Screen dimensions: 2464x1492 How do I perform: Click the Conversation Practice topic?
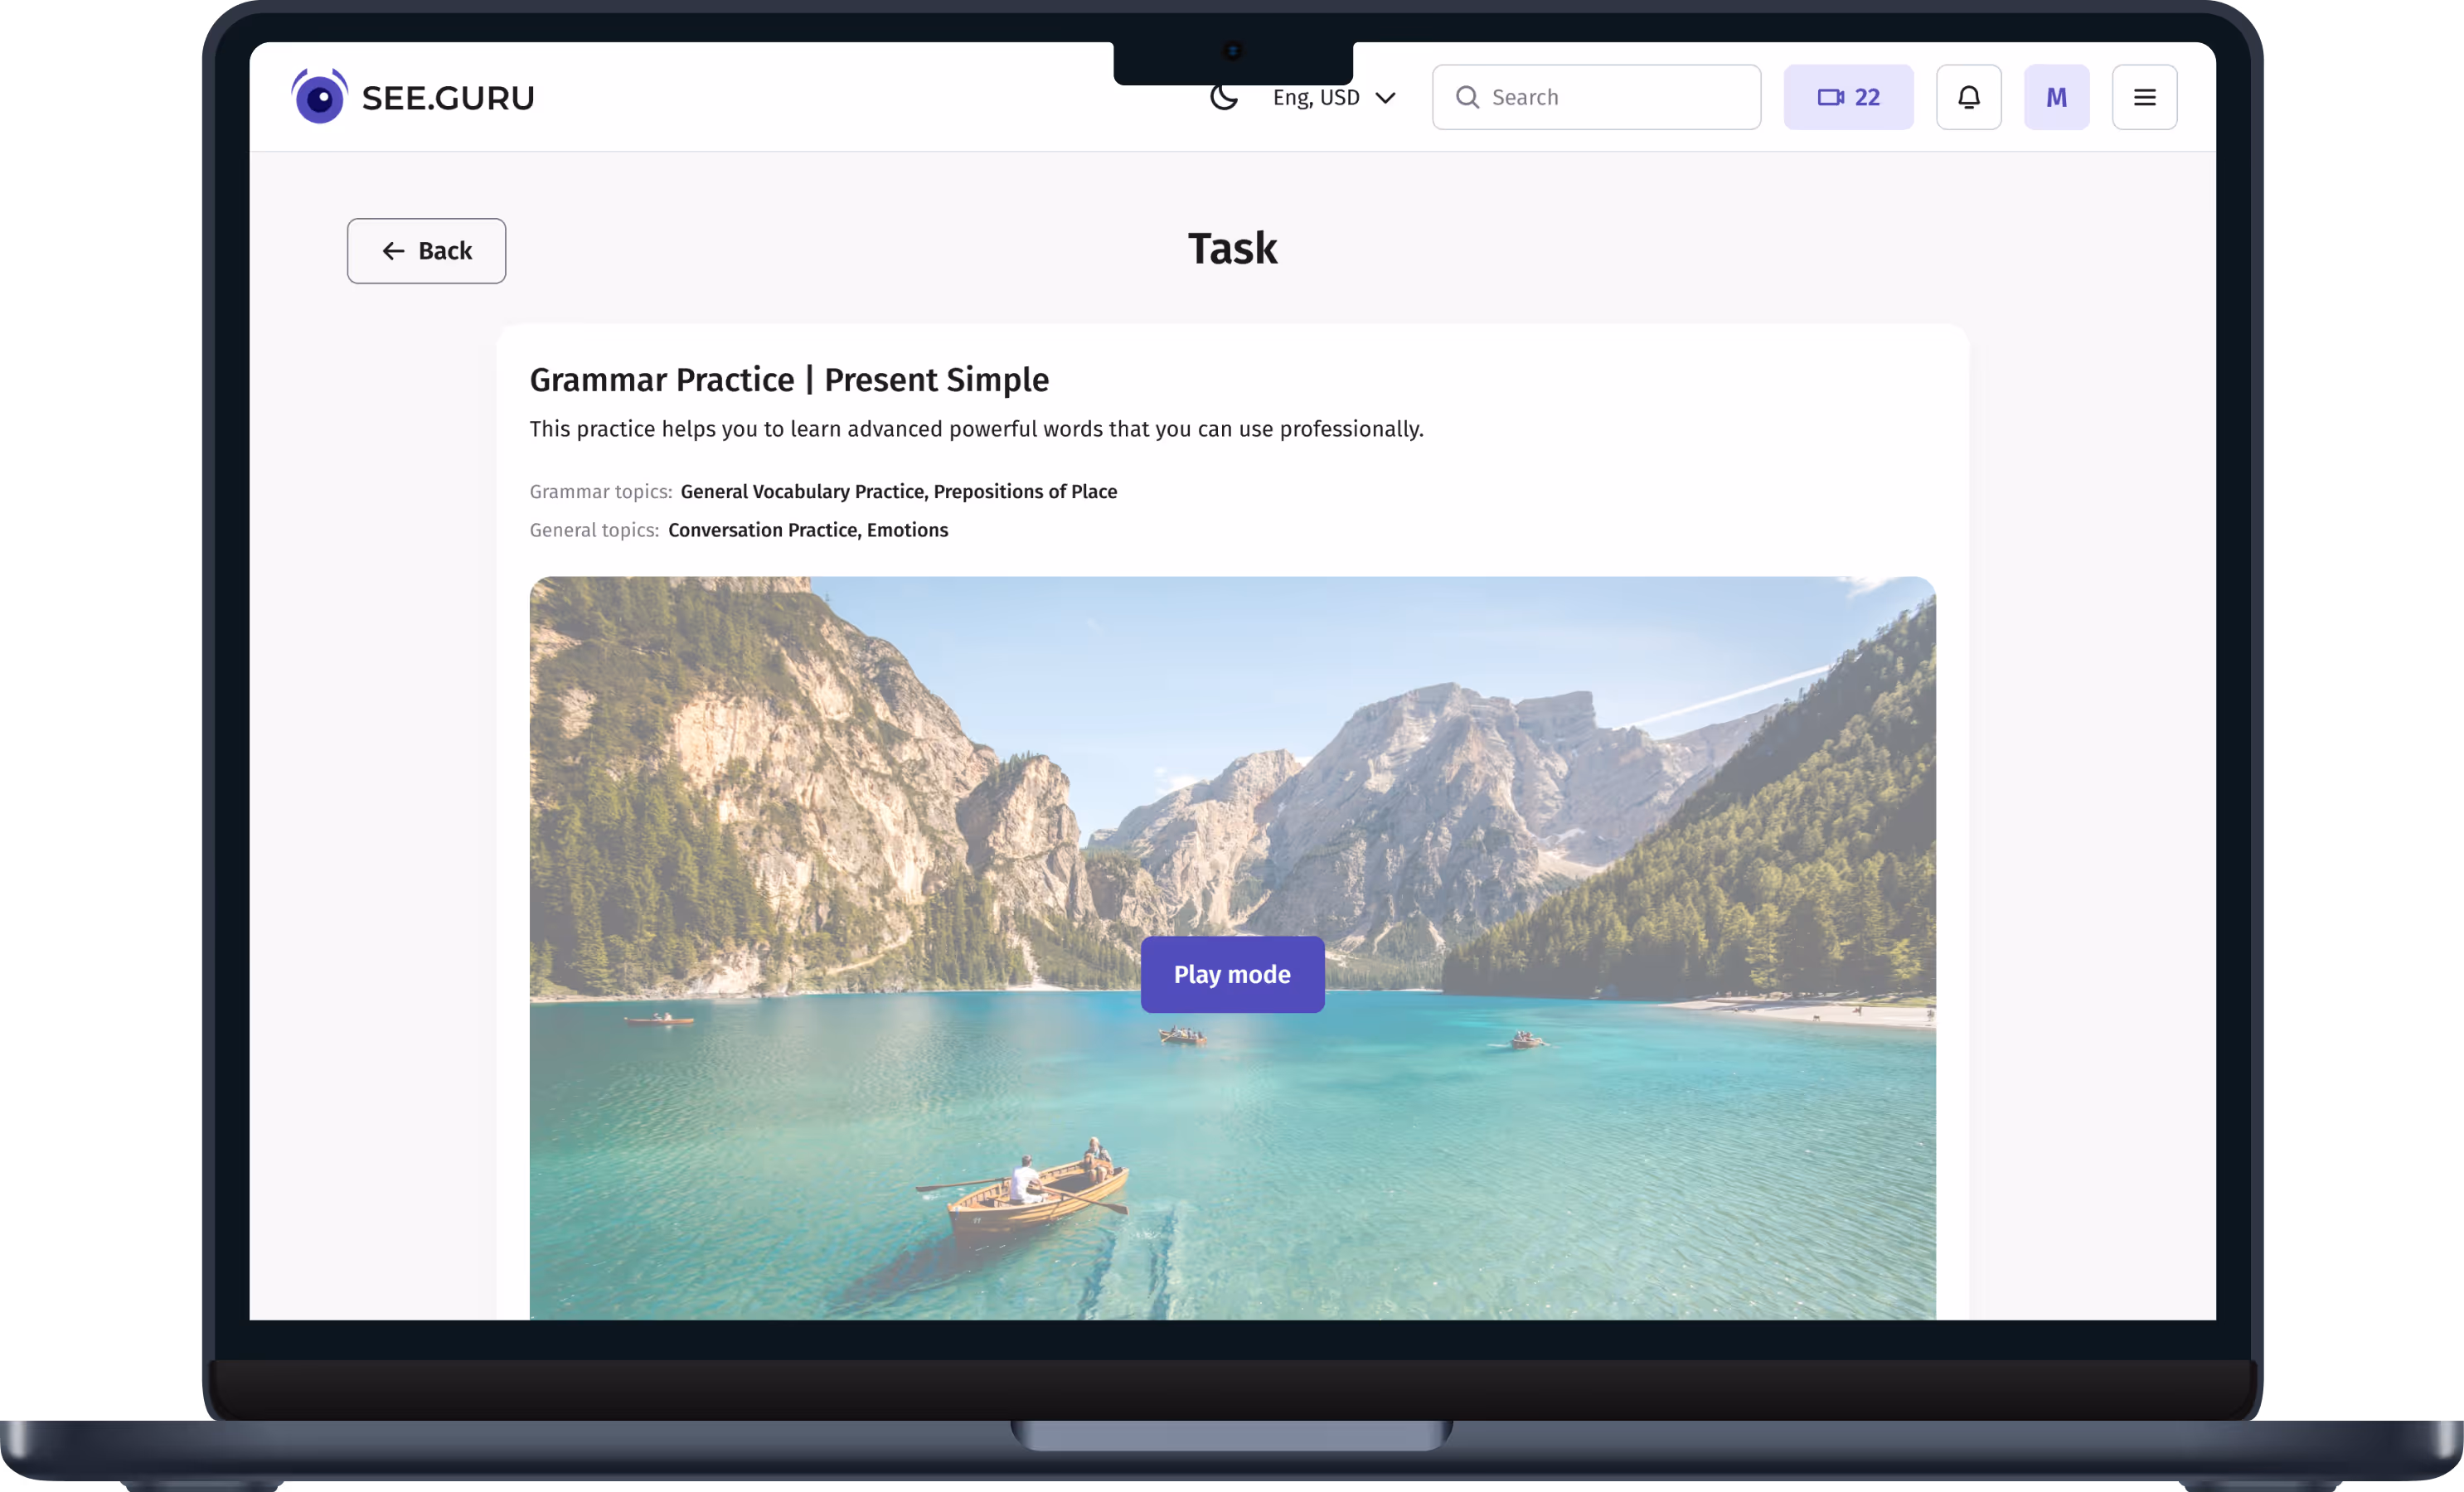[x=762, y=530]
